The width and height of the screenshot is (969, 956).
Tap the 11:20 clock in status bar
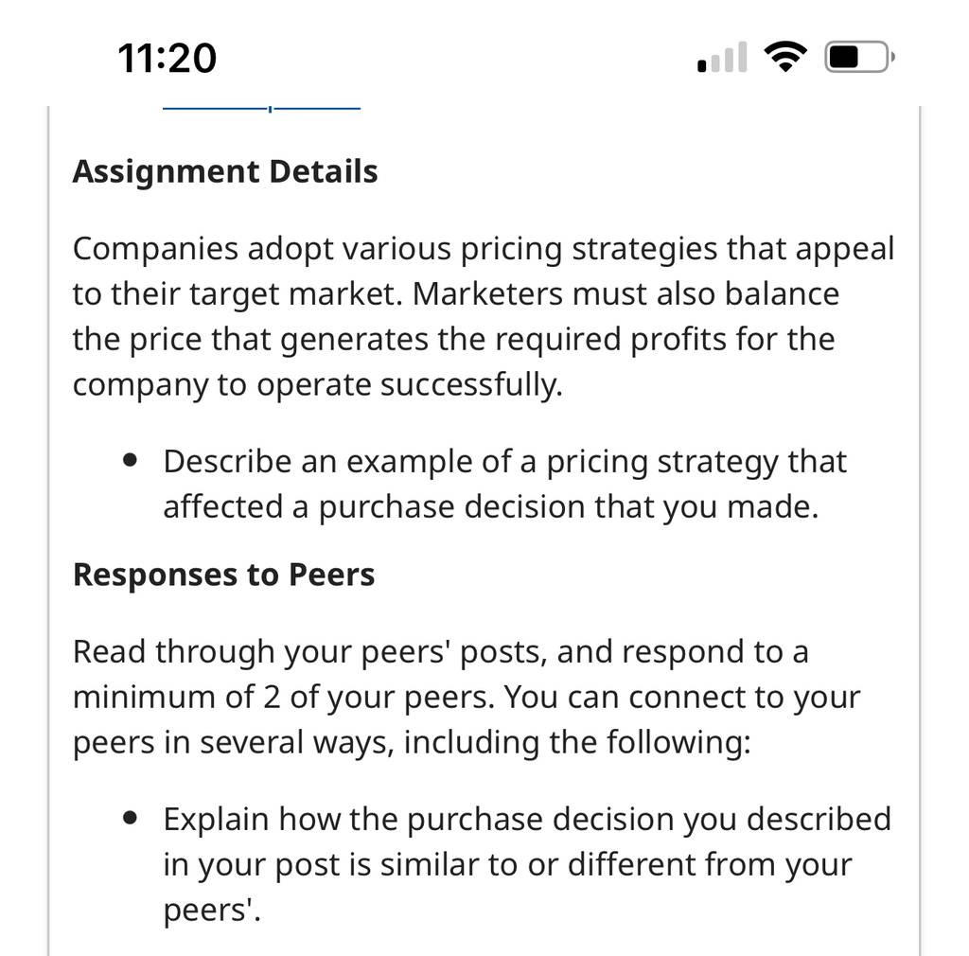[167, 58]
